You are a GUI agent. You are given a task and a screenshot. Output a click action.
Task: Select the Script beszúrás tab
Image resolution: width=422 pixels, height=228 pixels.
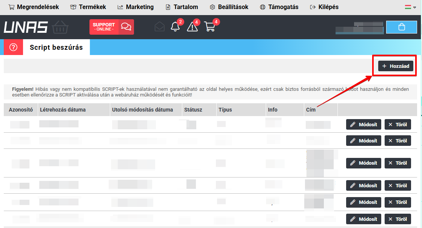56,47
